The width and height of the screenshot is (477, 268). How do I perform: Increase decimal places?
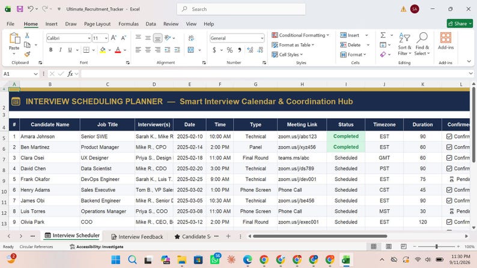[250, 50]
